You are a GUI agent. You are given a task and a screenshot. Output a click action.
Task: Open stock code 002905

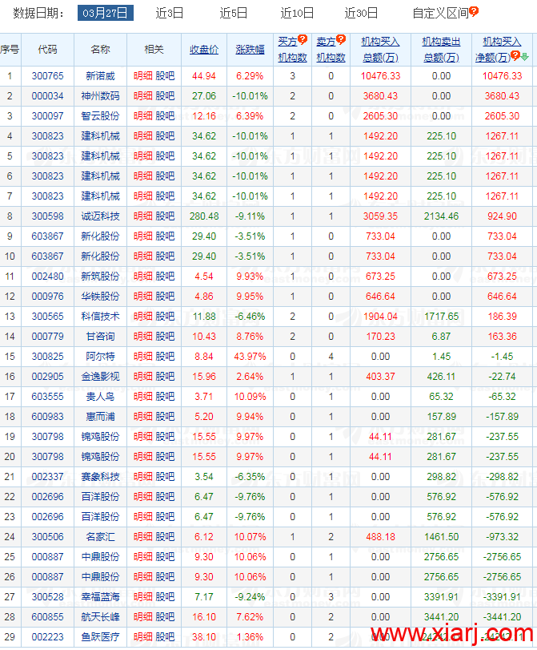pyautogui.click(x=47, y=377)
